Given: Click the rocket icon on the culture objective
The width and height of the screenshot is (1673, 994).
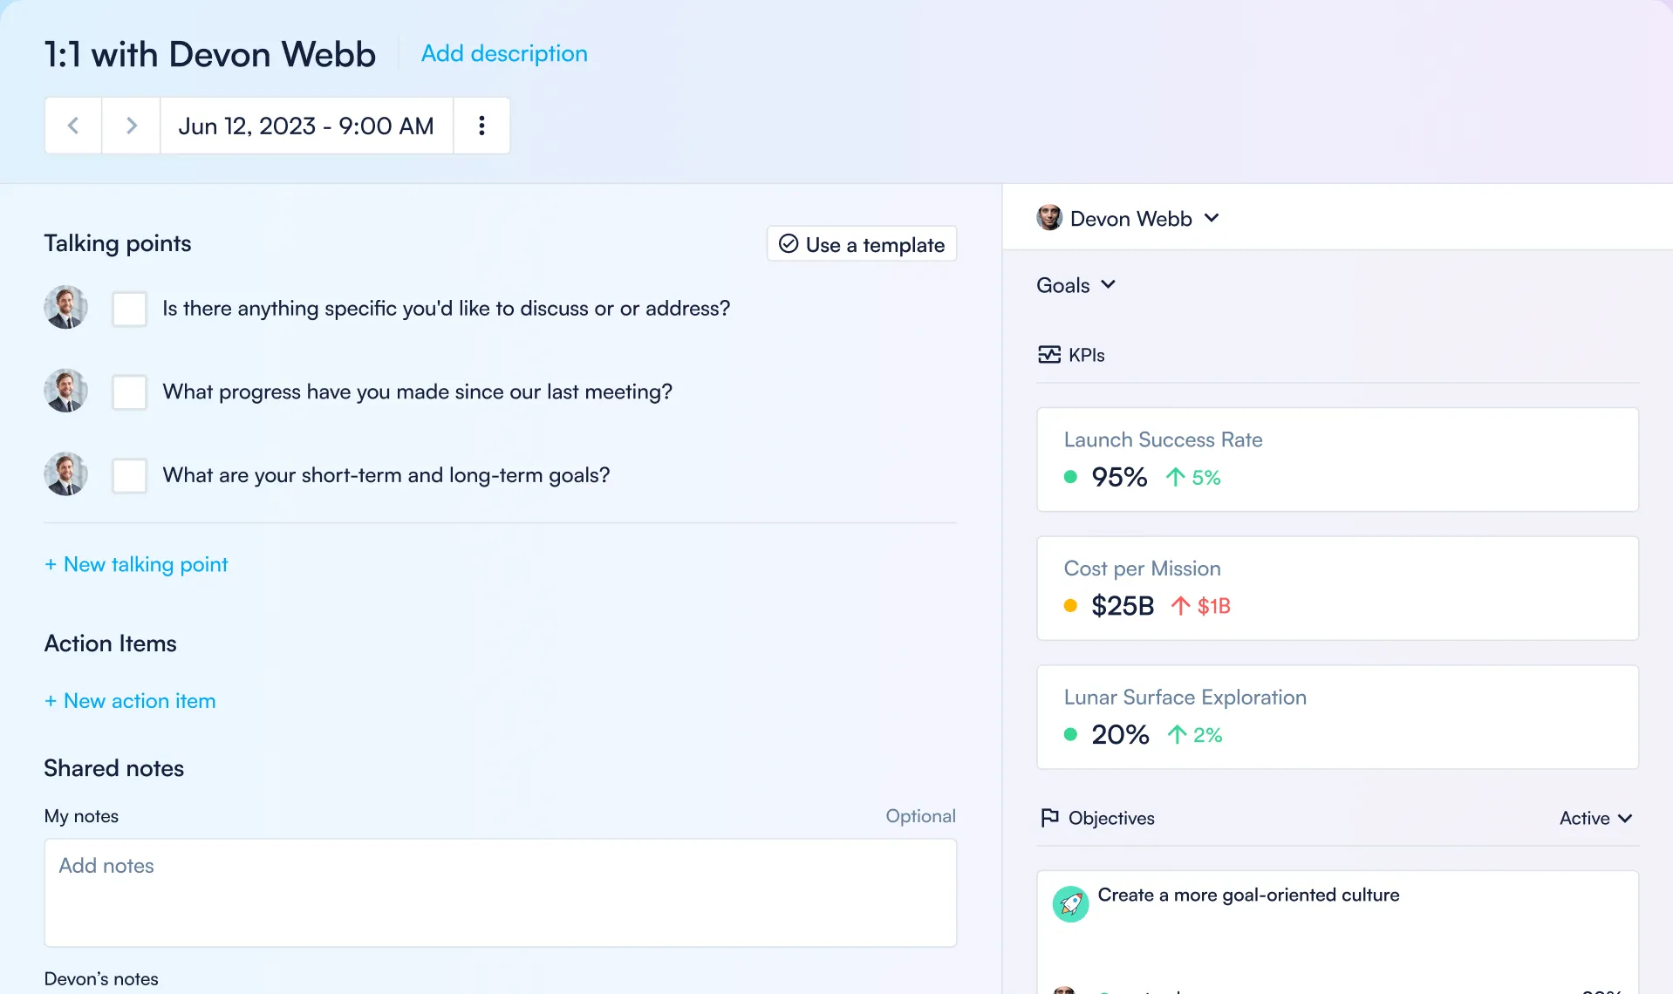Looking at the screenshot, I should 1070,904.
